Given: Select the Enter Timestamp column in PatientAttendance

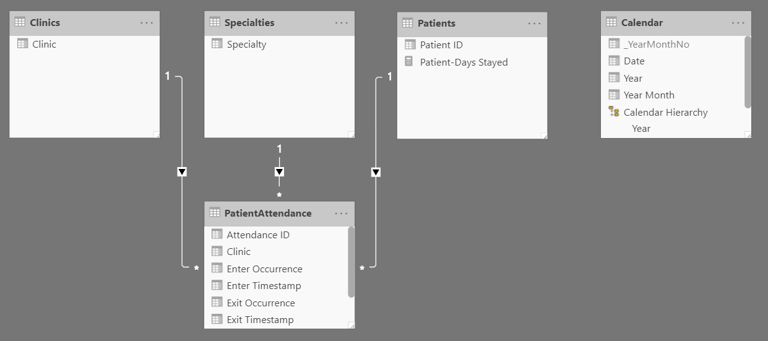Looking at the screenshot, I should 264,285.
